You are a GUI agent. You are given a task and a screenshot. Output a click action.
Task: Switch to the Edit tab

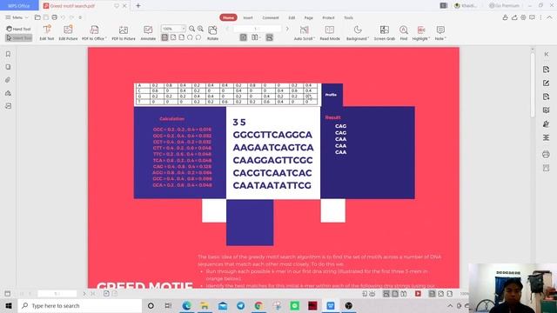click(292, 17)
